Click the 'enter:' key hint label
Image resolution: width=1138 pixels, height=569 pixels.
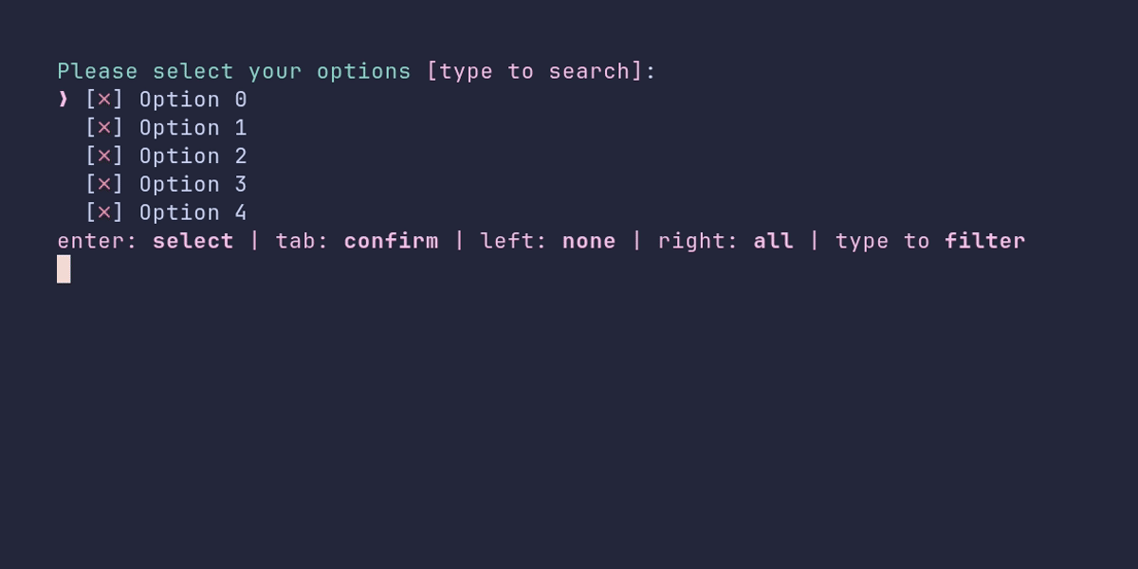[x=98, y=241]
